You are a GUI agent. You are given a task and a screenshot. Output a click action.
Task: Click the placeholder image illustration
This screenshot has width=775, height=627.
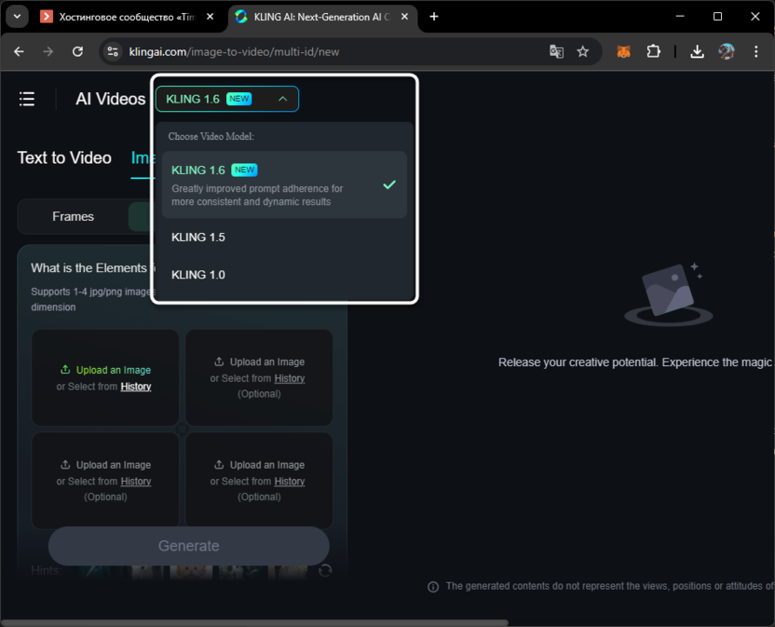point(669,293)
